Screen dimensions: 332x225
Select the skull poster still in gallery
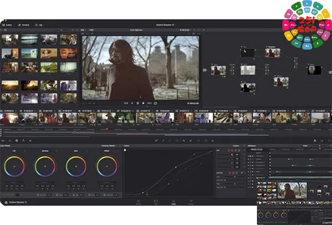point(48,53)
